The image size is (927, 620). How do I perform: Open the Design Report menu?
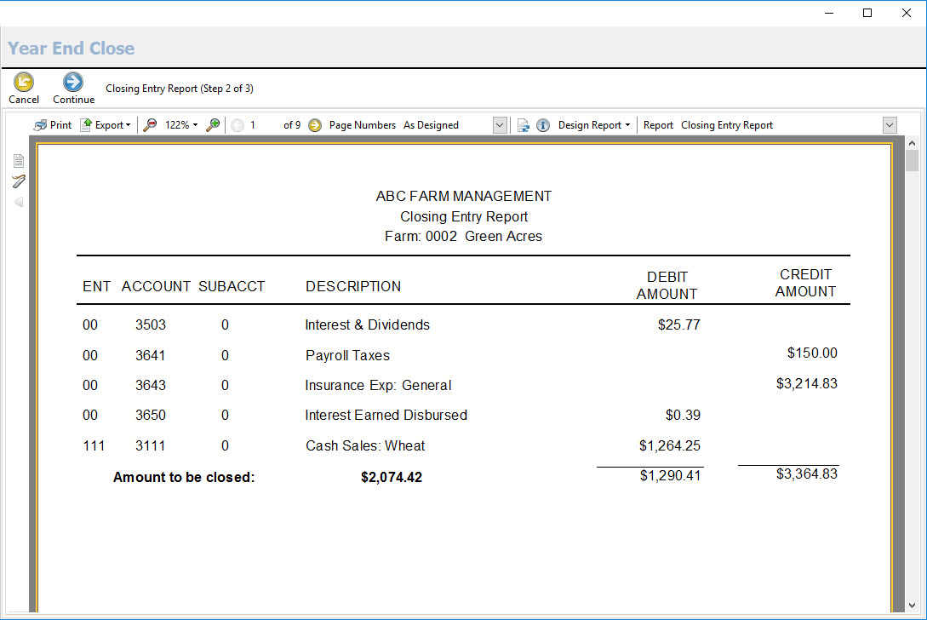[593, 125]
